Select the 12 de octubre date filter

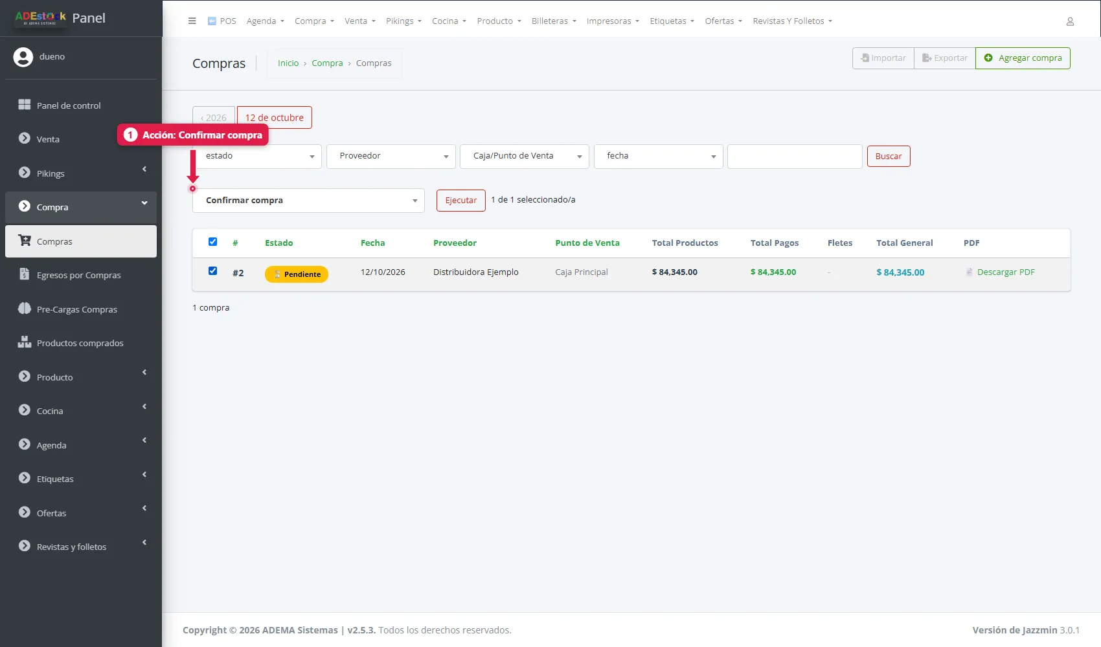tap(275, 118)
